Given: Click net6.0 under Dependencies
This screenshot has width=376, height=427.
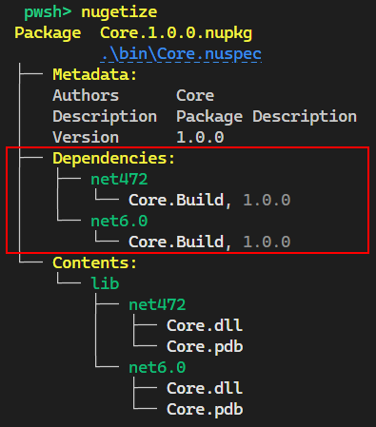Looking at the screenshot, I should click(119, 221).
